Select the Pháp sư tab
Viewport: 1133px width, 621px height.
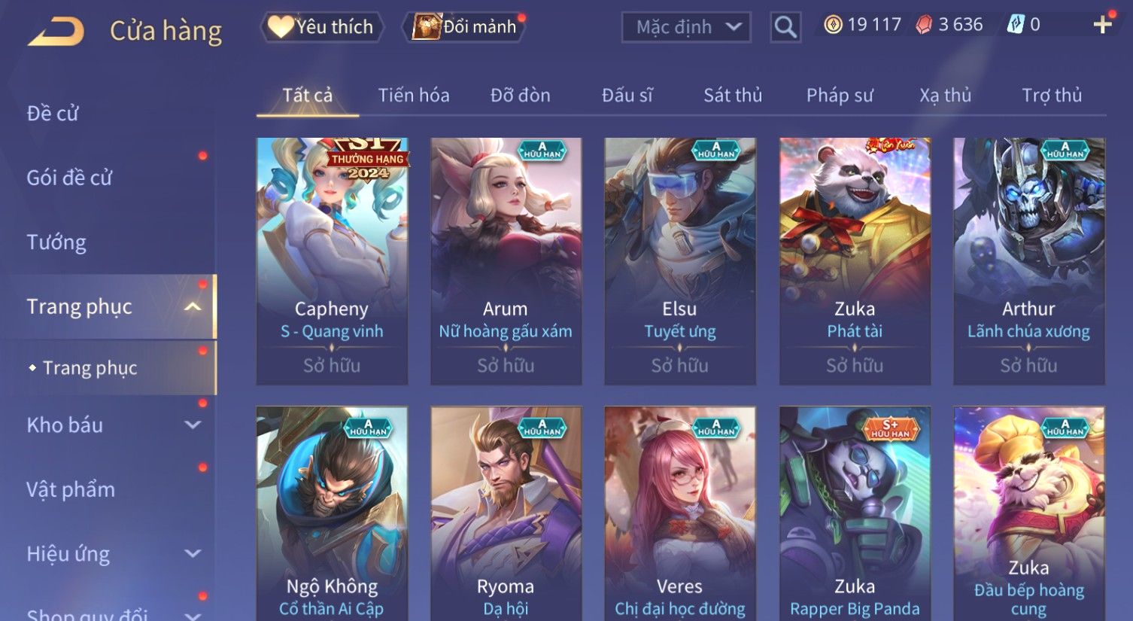pyautogui.click(x=840, y=96)
